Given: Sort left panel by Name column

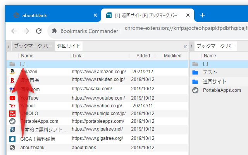Looking at the screenshot, I should 27,56.
